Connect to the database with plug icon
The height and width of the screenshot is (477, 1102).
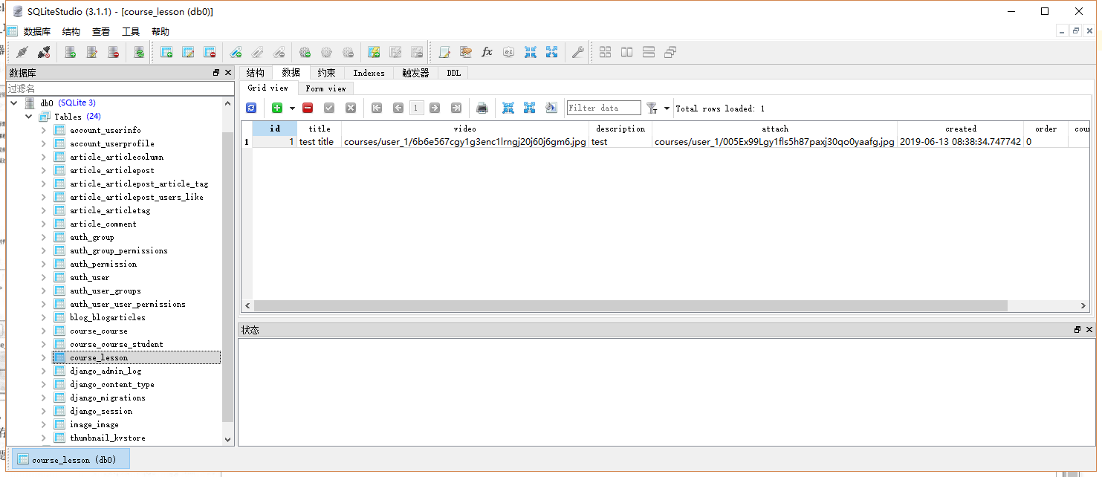[x=22, y=52]
